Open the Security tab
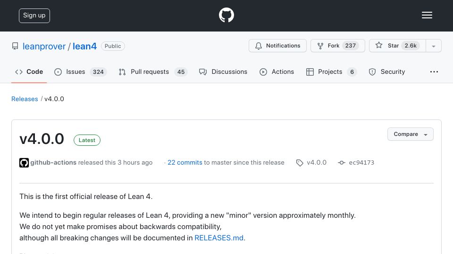This screenshot has height=254, width=453. 387,71
